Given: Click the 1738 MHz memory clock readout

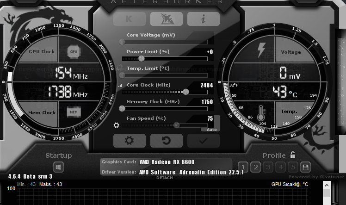Looking at the screenshot, I should pyautogui.click(x=68, y=92).
